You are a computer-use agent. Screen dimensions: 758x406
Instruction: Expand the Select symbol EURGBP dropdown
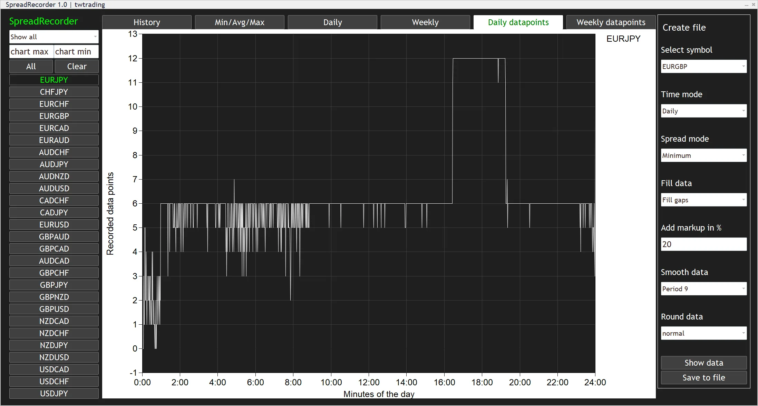click(x=704, y=67)
